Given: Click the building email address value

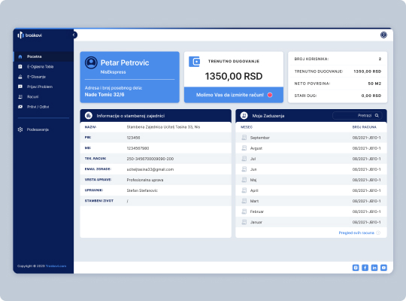Looking at the screenshot, I should 150,169.
